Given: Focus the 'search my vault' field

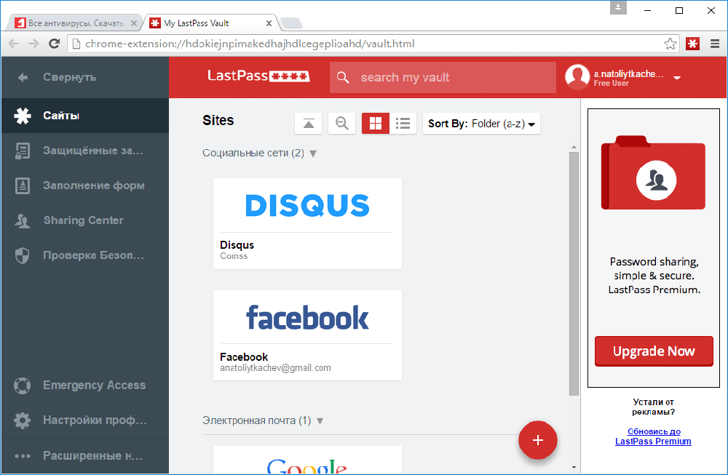Looking at the screenshot, I should 443,77.
